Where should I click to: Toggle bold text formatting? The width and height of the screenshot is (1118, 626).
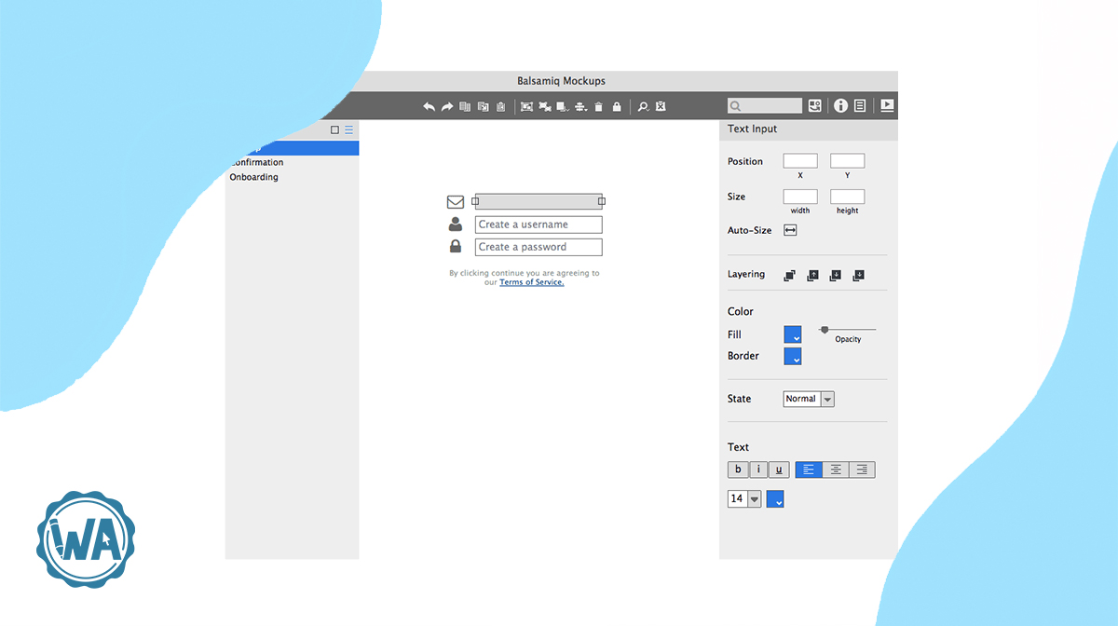[737, 469]
